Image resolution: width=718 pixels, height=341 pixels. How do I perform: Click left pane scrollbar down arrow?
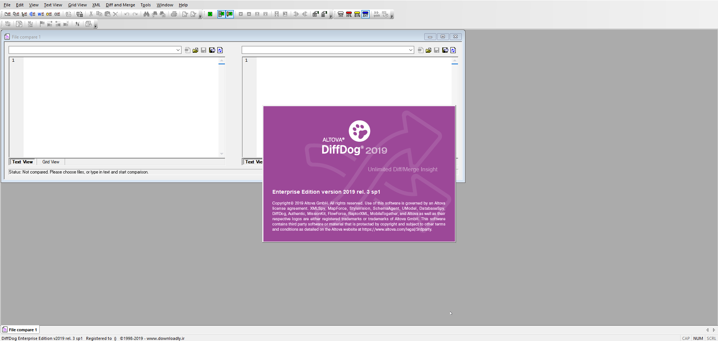(221, 154)
